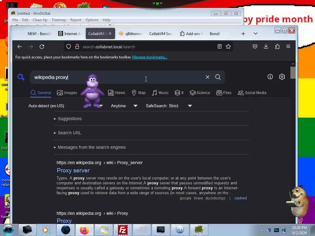315x236 pixels.
Task: Switch to the Add-ons tab
Action: (x=191, y=34)
